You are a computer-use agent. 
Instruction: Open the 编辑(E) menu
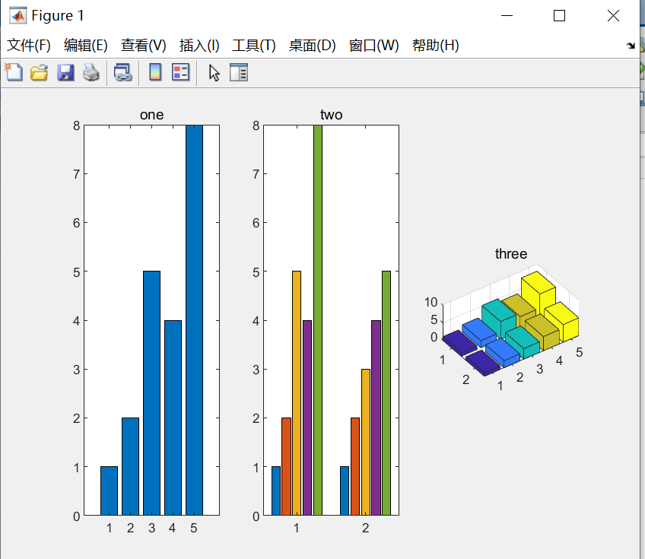click(x=86, y=45)
